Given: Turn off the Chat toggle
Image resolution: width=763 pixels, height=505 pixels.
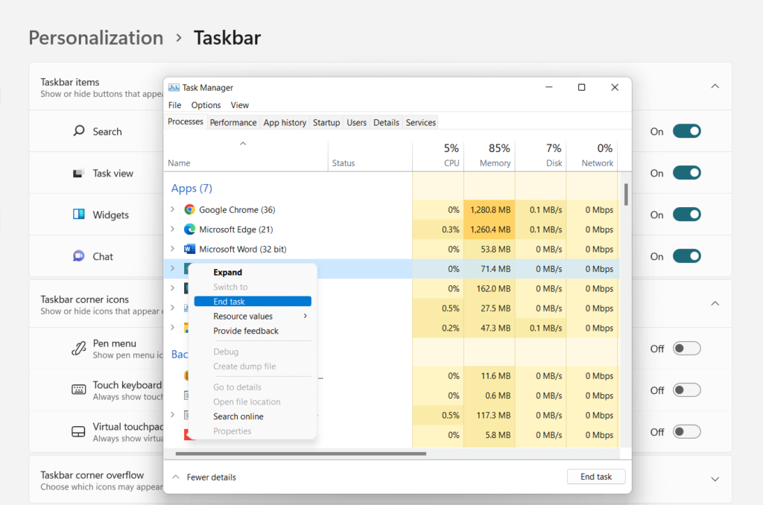Looking at the screenshot, I should pos(686,256).
